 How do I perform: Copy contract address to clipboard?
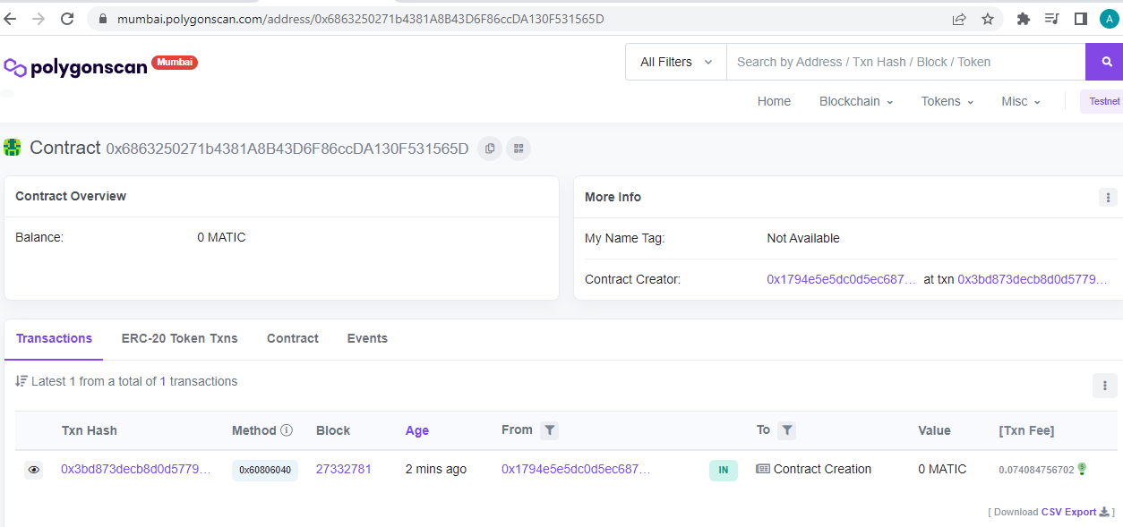[490, 149]
